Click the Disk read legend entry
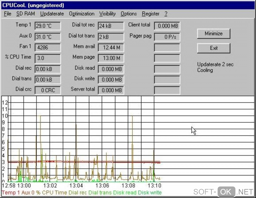This screenshot has height=198, width=256. (125, 193)
